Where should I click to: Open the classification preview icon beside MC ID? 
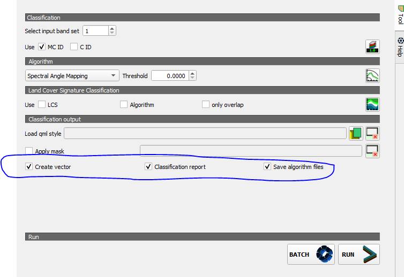click(x=372, y=47)
